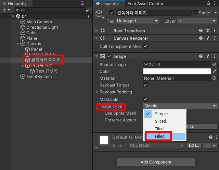Screen dimensions: 219x170
Task: Collapse the Canvas foldout arrow
Action: [x=17, y=44]
